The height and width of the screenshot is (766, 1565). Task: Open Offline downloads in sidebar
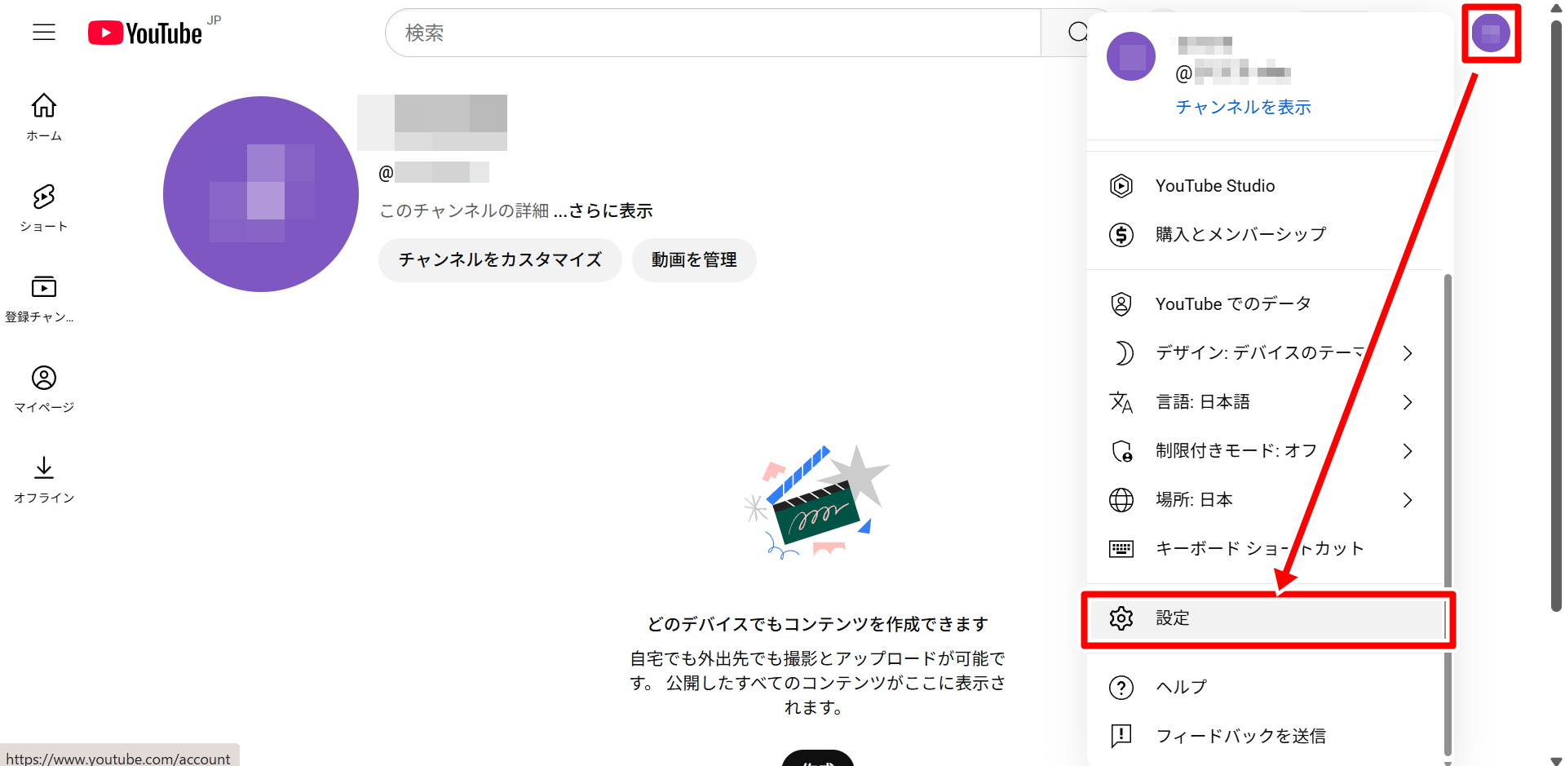coord(44,479)
